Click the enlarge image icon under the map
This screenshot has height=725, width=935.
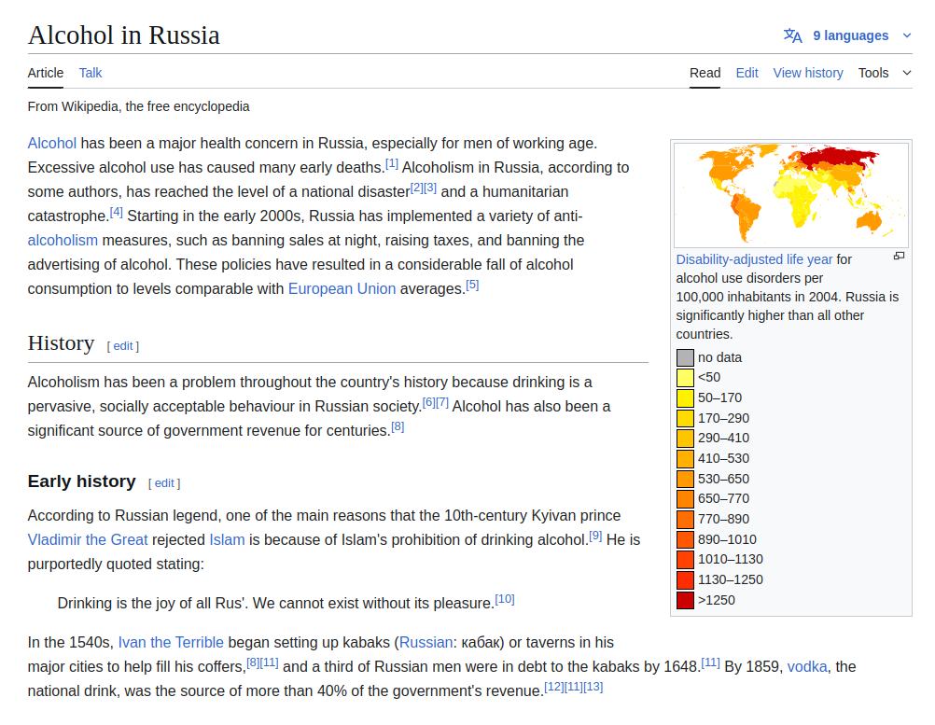pyautogui.click(x=900, y=256)
